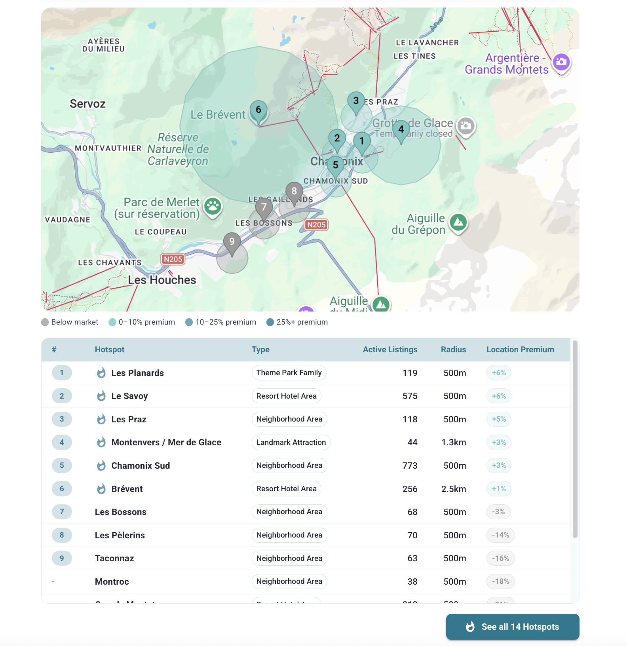Select the Le Savoy hotspot name
627x646 pixels.
coord(129,396)
